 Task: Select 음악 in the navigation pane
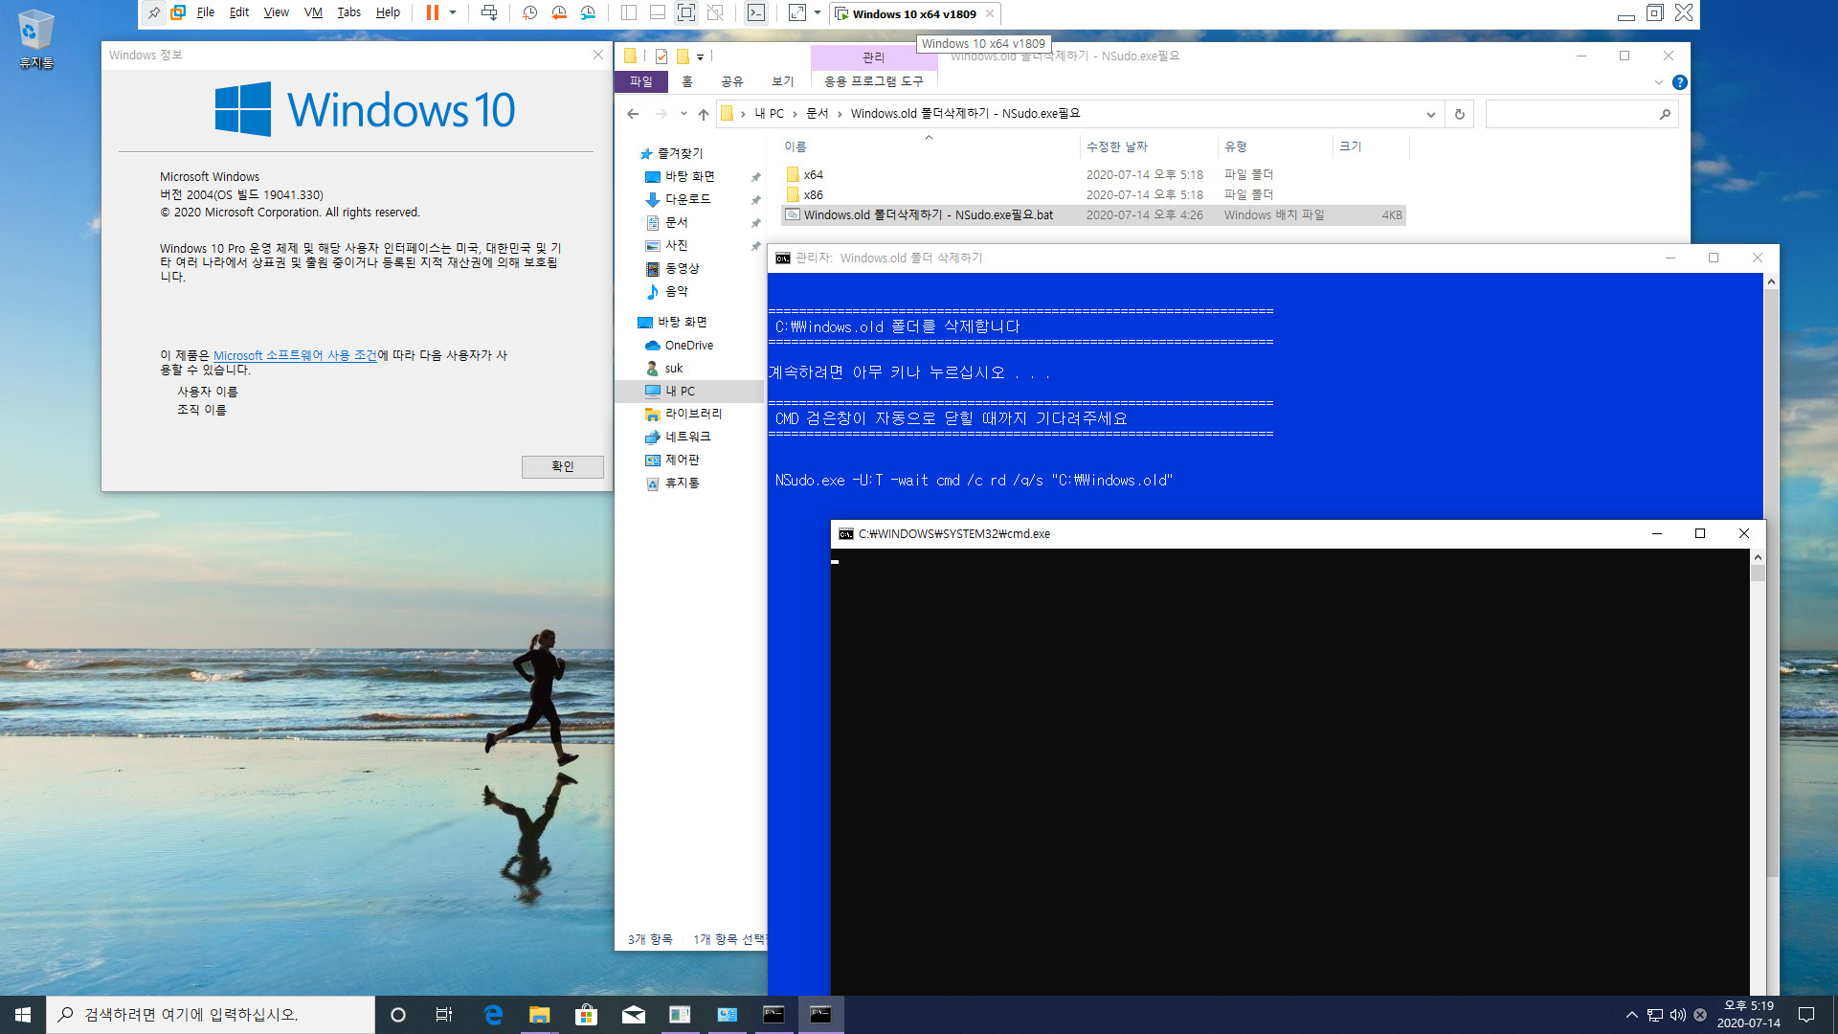(676, 292)
